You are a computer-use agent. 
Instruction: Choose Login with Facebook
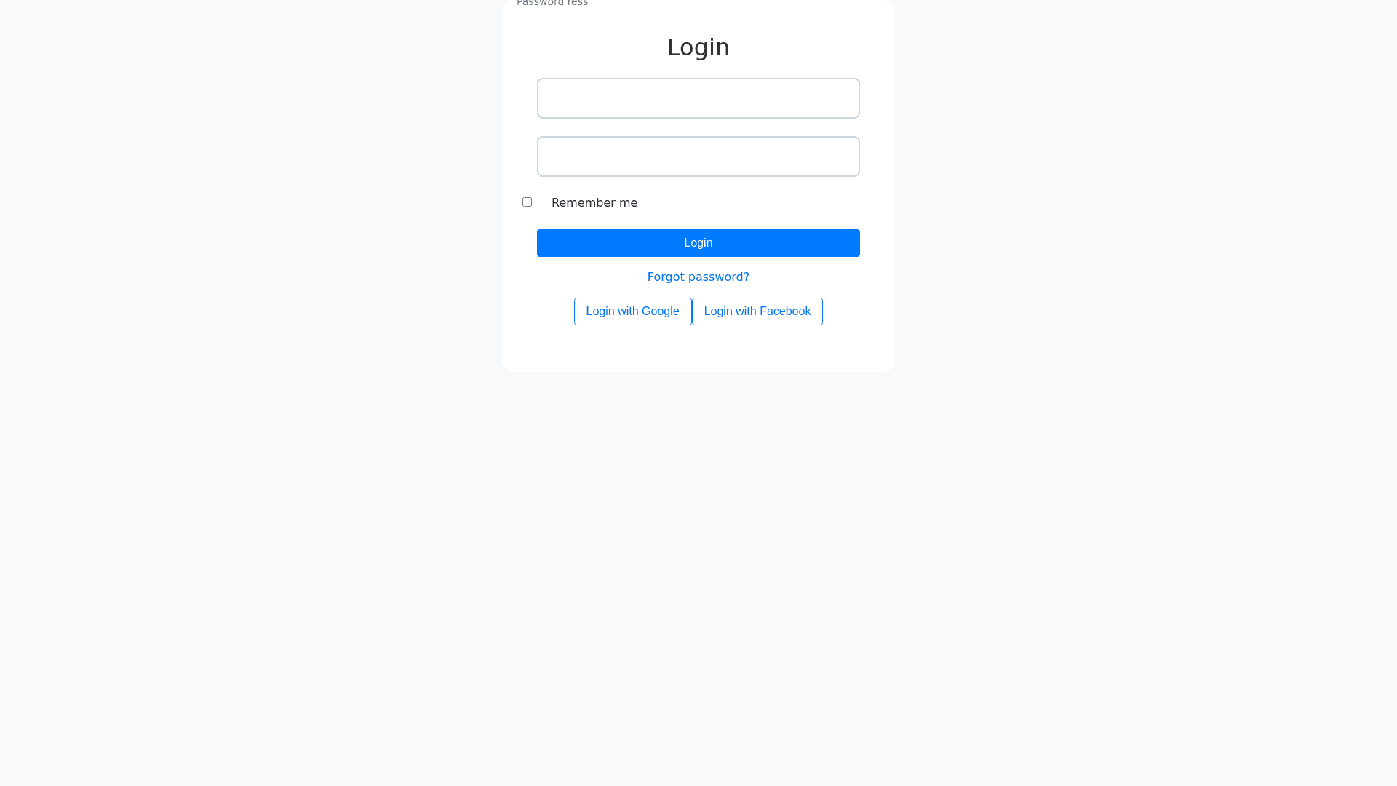point(757,311)
